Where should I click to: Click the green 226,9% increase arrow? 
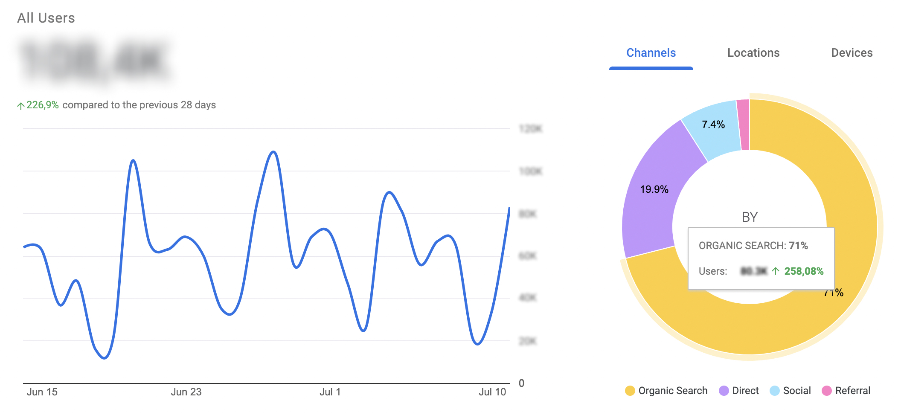[20, 106]
